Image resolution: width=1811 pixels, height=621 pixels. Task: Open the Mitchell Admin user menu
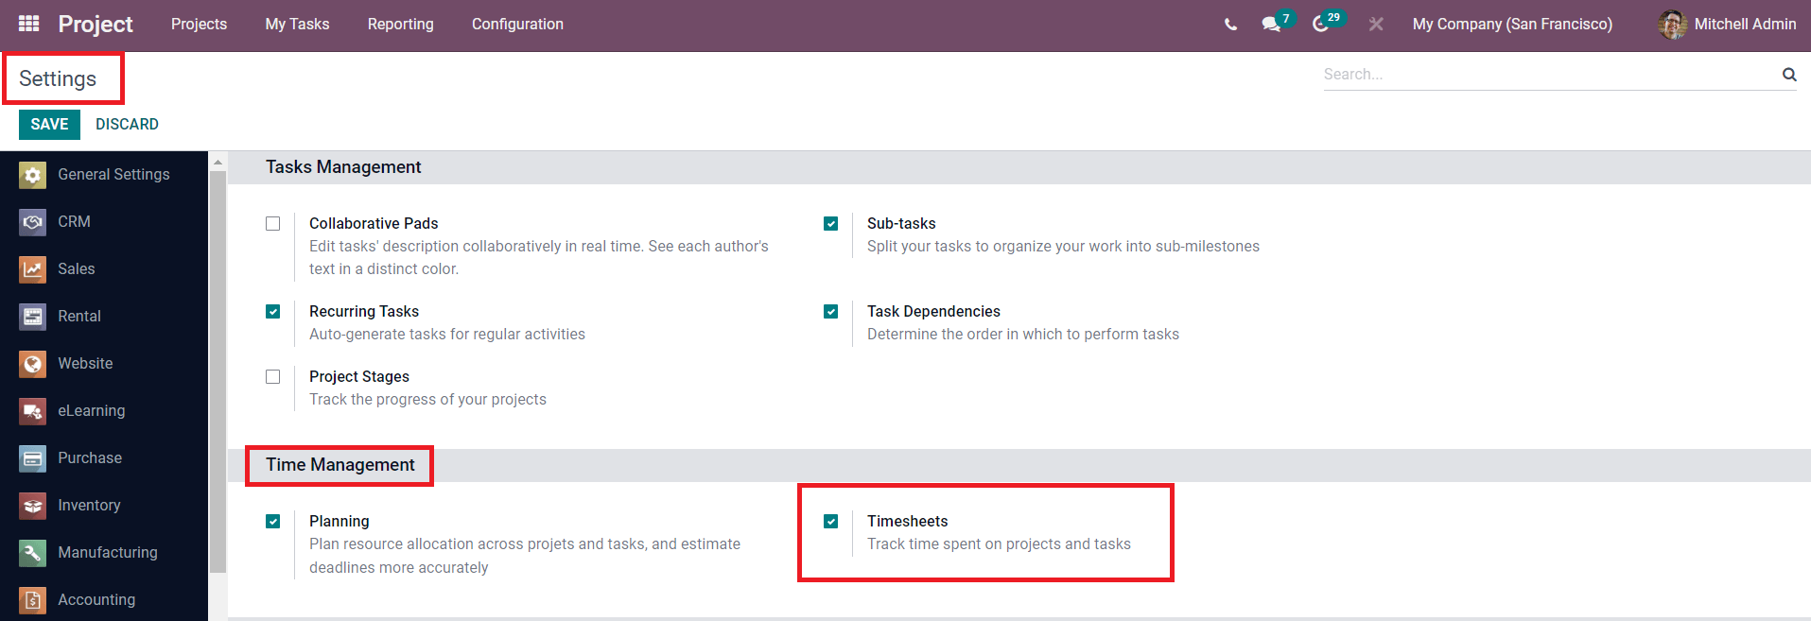pyautogui.click(x=1727, y=25)
